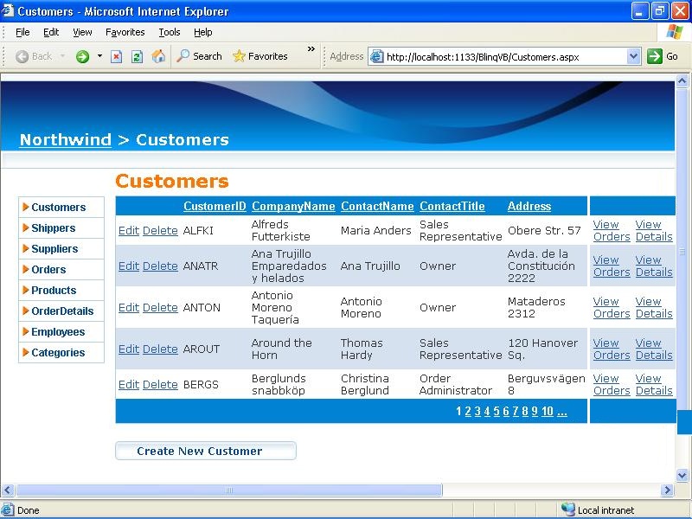Open the Edit menu

[51, 32]
